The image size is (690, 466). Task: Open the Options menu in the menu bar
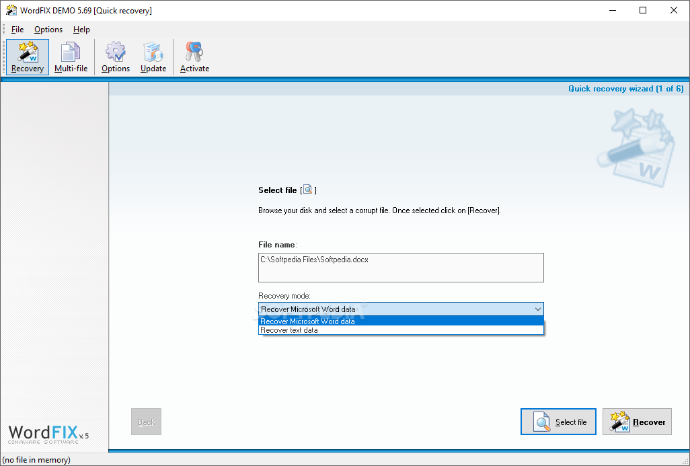click(48, 30)
